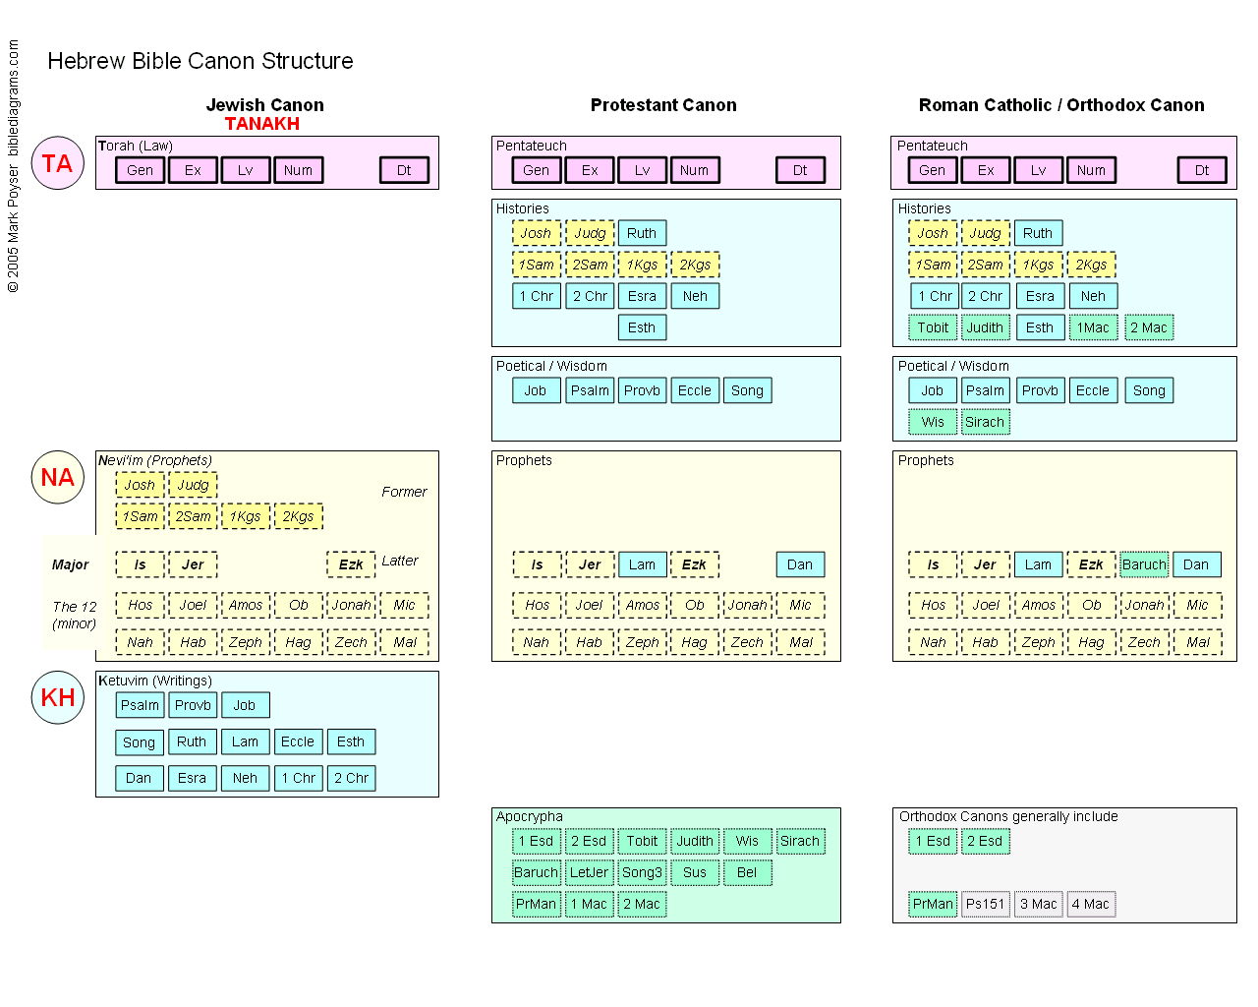Select the Ruth box in Protestant Histories

click(x=642, y=233)
